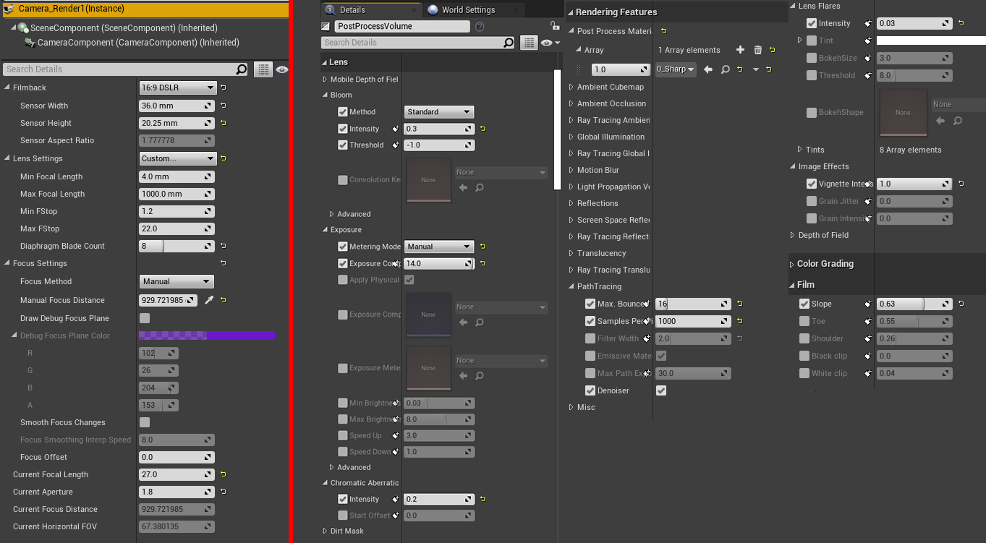
Task: Toggle Smooth Focus Changes checkbox
Action: (x=145, y=422)
